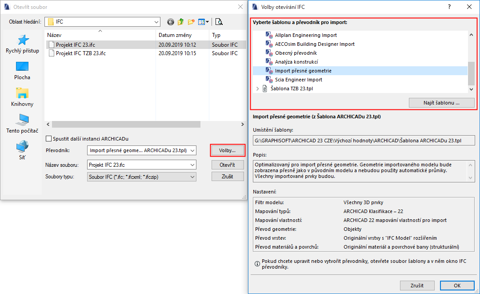Open the Převodník dropdown
Screen dimensions: 480x294
tap(142, 150)
